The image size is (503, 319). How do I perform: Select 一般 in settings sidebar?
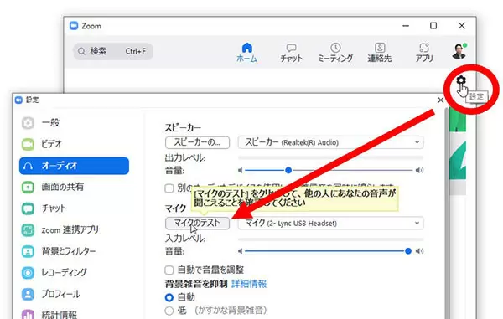74,123
